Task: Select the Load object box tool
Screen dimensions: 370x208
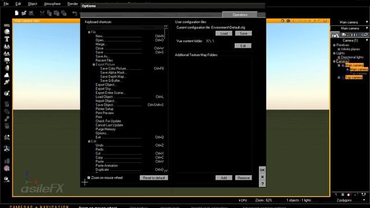Action: [7, 93]
